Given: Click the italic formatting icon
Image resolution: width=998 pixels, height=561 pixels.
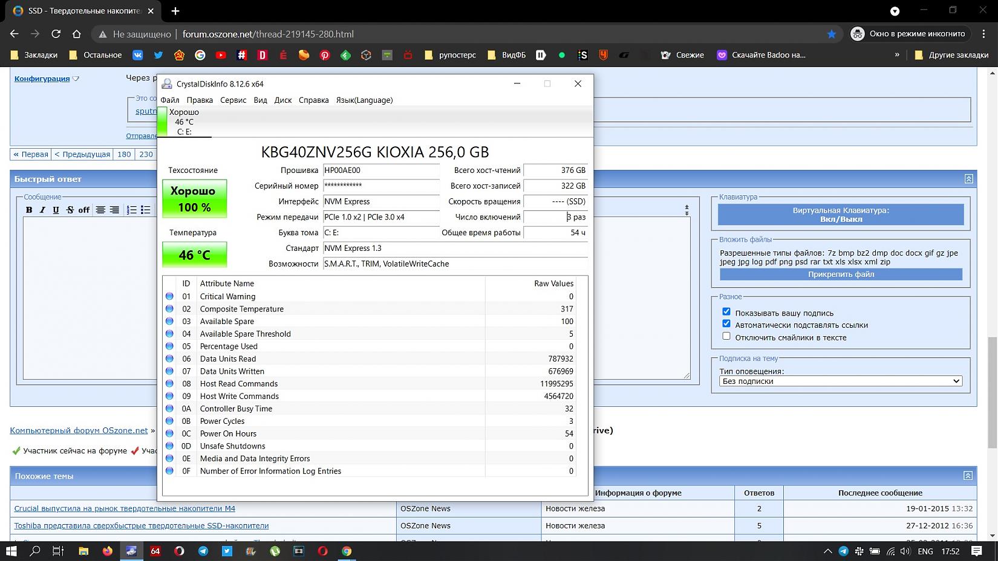Looking at the screenshot, I should pos(42,210).
